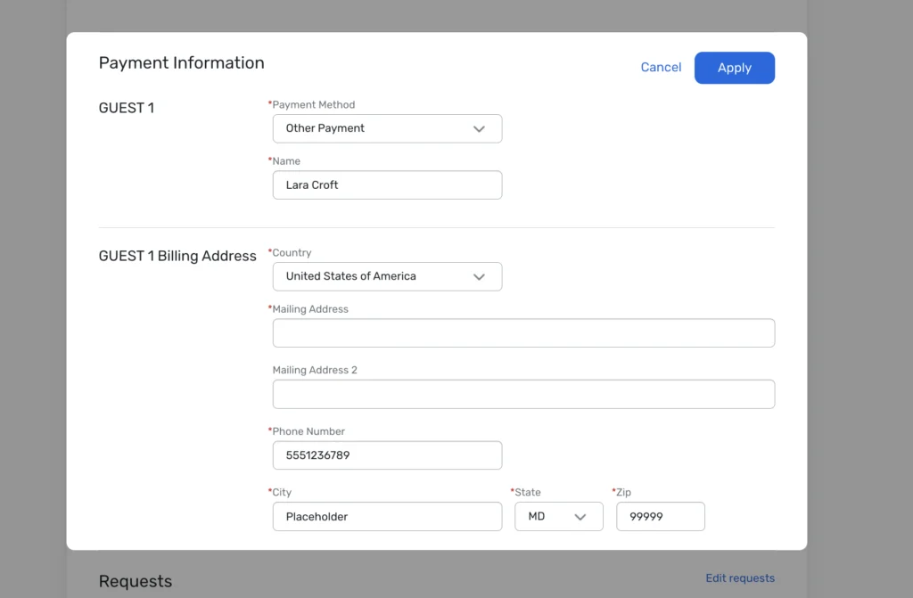
Task: Click the Phone Number field
Action: click(386, 455)
